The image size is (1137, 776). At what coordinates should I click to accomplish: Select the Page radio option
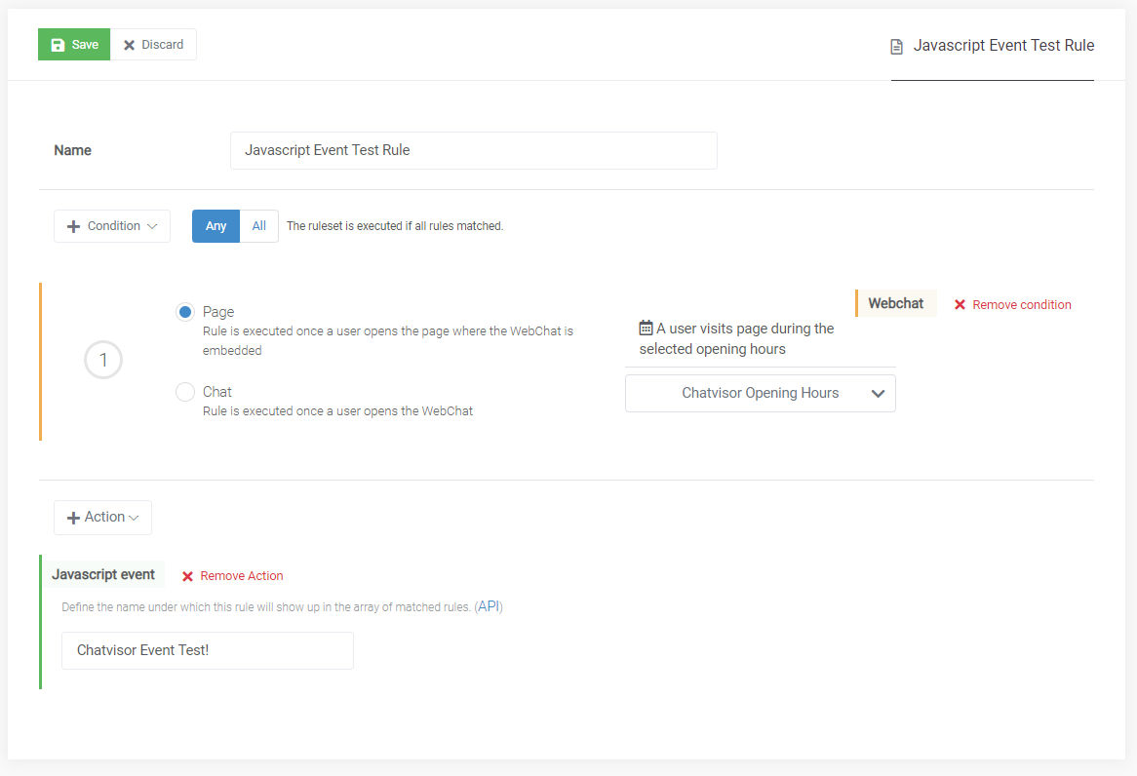pos(185,312)
